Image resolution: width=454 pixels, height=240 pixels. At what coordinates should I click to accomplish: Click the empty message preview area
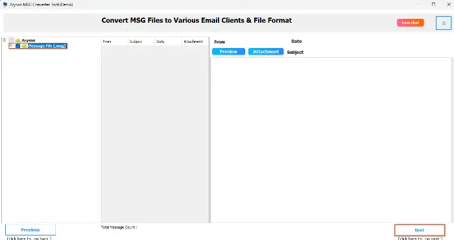coord(331,140)
